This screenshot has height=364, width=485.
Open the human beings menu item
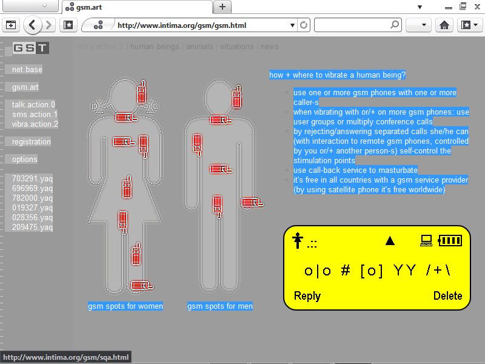click(155, 47)
